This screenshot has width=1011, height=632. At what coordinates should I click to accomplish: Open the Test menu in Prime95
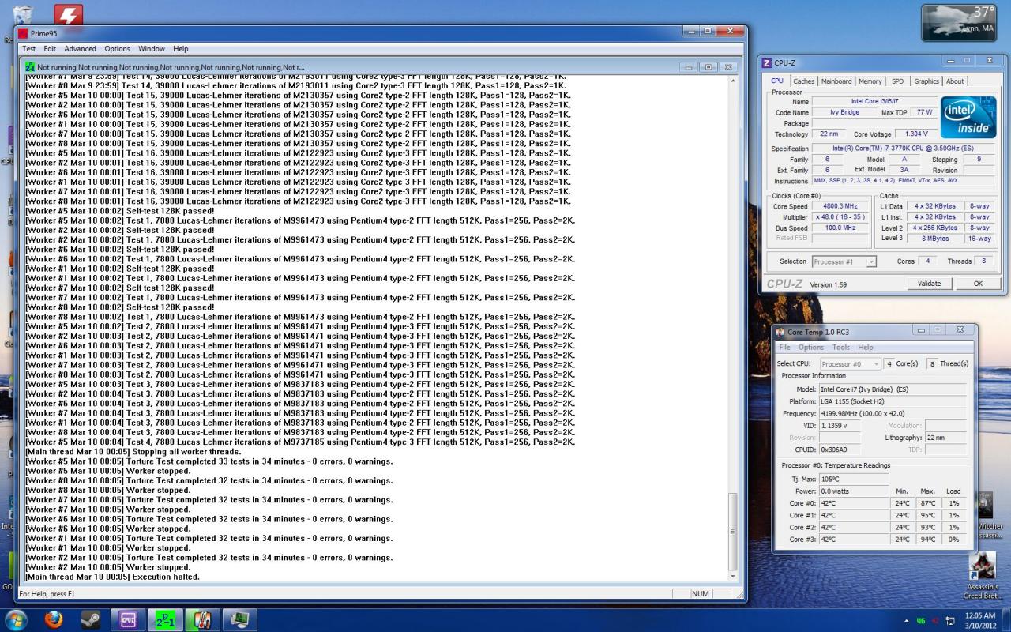tap(28, 49)
